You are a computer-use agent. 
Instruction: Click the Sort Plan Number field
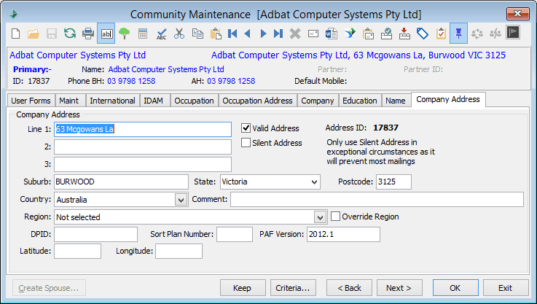click(x=234, y=234)
